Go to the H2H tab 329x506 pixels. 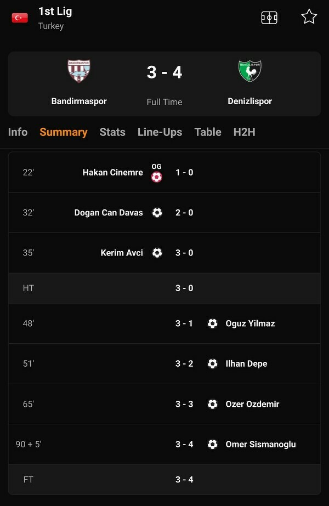244,132
